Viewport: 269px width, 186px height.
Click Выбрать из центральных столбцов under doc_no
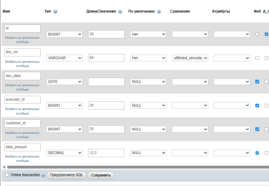point(22,64)
